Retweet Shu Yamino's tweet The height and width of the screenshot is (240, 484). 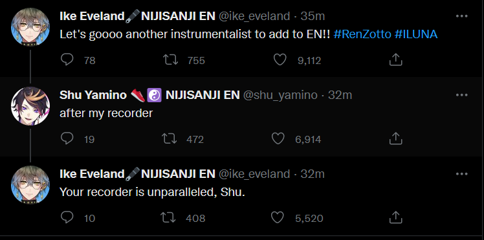(170, 138)
